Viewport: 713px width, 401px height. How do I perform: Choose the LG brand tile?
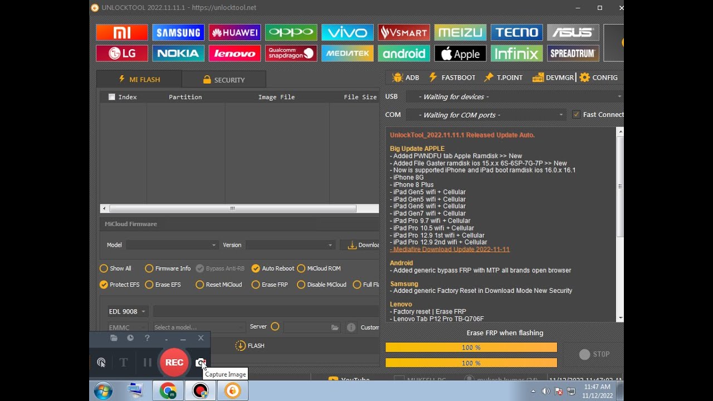[x=122, y=53]
